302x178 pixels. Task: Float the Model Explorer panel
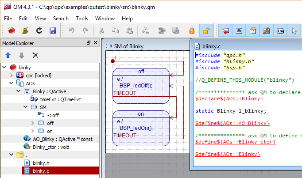click(89, 43)
